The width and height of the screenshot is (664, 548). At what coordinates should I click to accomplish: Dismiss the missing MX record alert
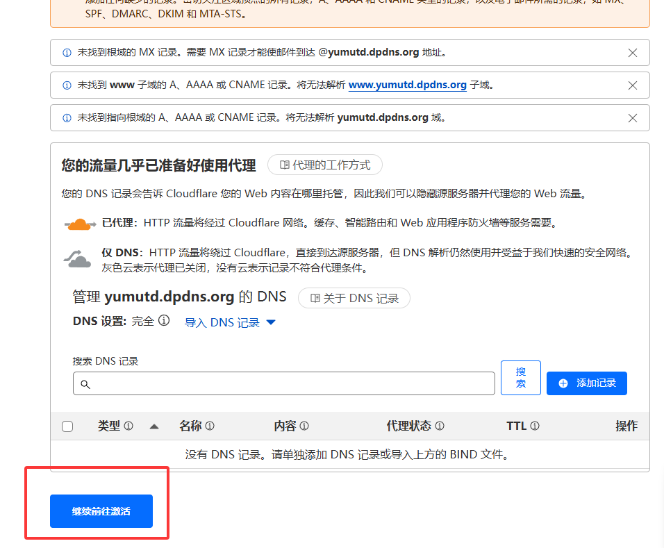point(632,53)
